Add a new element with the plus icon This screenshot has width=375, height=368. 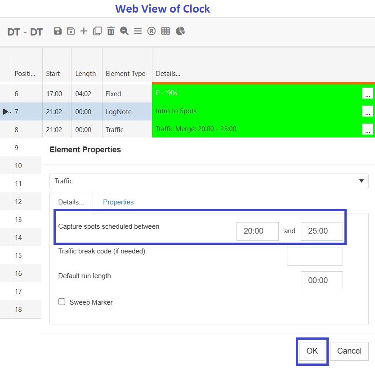(x=85, y=31)
